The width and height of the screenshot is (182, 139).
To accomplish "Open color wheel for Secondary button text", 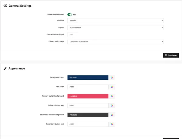I will (x=112, y=124).
